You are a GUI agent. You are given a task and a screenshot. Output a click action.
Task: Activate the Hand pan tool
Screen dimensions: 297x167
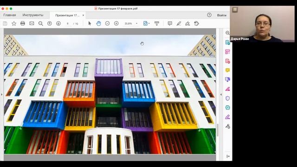coord(98,24)
